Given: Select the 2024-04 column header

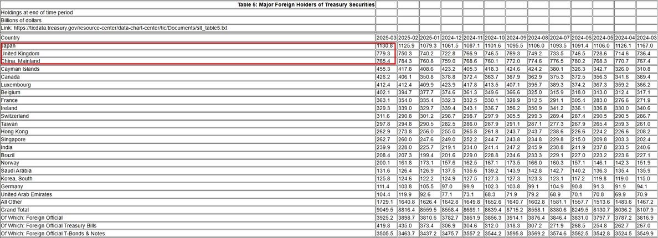Looking at the screenshot, I should coord(625,38).
